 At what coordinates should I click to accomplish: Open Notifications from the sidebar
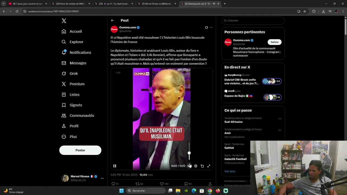[x=76, y=53]
